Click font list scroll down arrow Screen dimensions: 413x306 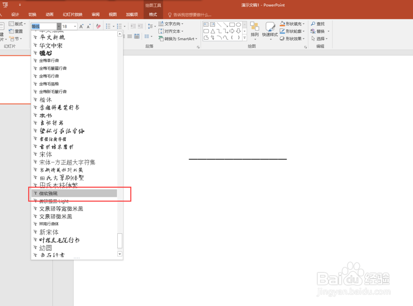(120, 254)
